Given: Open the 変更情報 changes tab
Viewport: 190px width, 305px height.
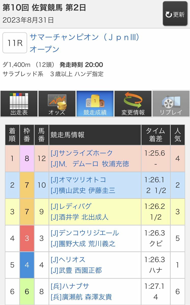Looking at the screenshot, I should pyautogui.click(x=133, y=104).
